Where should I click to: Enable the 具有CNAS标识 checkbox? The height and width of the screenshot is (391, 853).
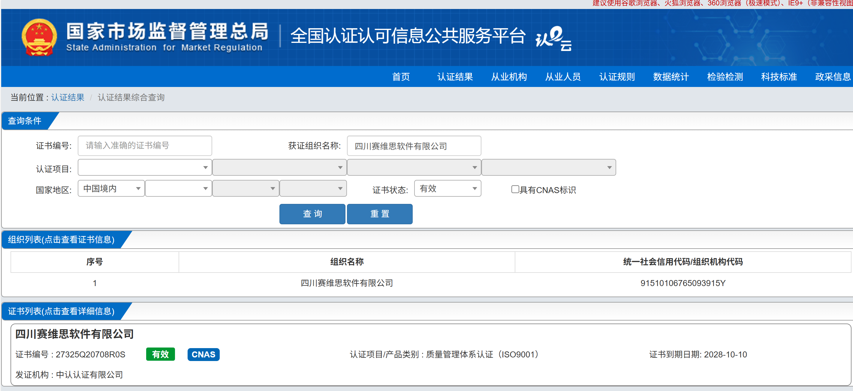[x=515, y=189]
